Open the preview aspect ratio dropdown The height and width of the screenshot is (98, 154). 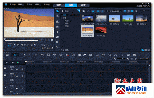click(43, 45)
